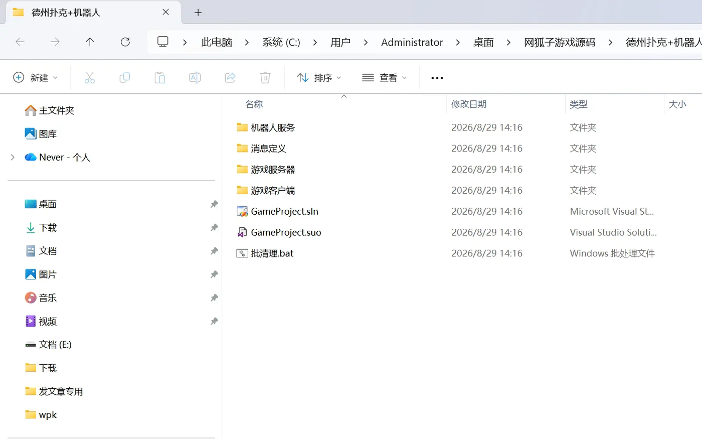The image size is (702, 439).
Task: Click the computer icon in address bar
Action: pyautogui.click(x=163, y=42)
